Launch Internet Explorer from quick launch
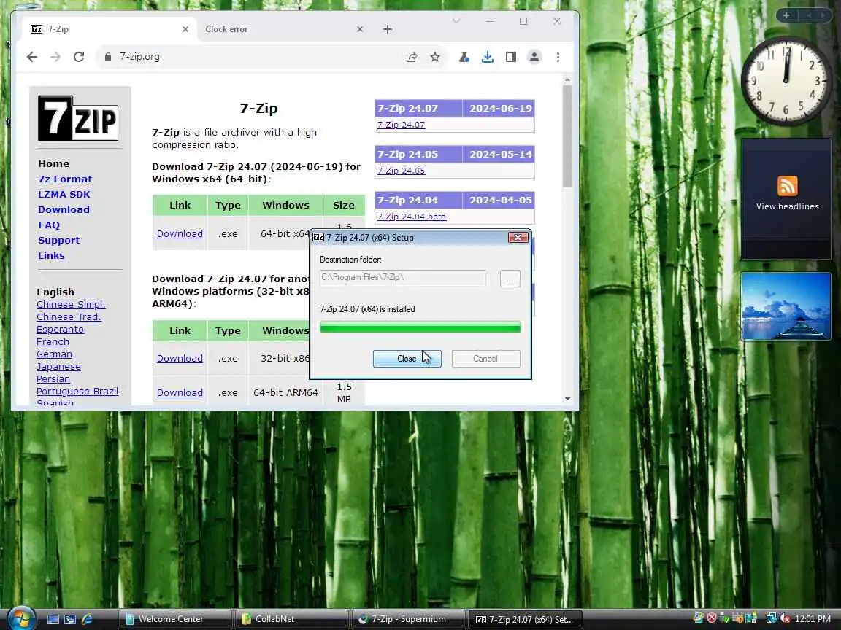841x630 pixels. coord(87,619)
